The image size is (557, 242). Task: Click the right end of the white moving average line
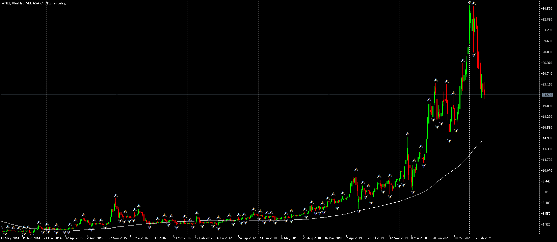click(x=484, y=140)
